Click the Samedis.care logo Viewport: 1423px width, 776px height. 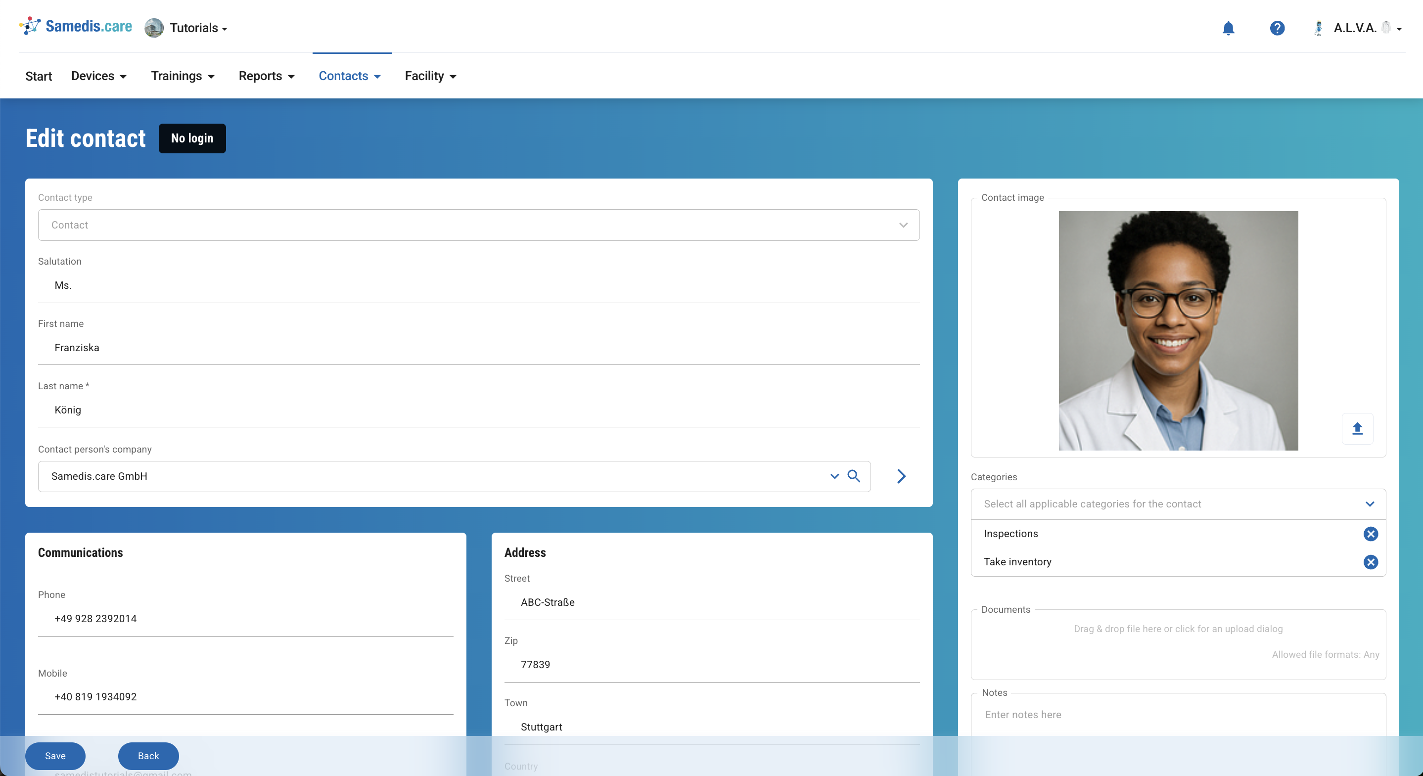pyautogui.click(x=76, y=26)
